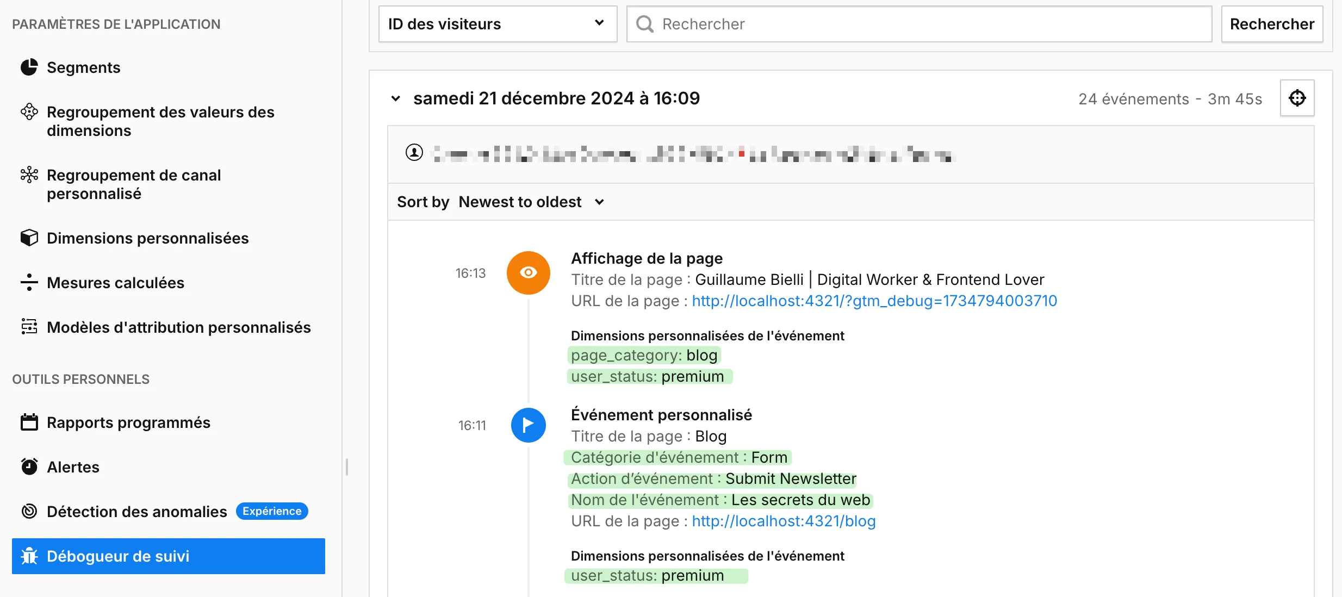1342x597 pixels.
Task: Click the Affichage de la page eye icon
Action: click(528, 272)
